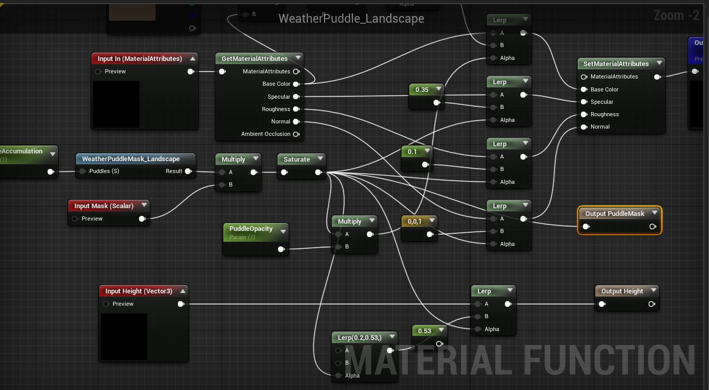Click the Output Height output pin
Image resolution: width=709 pixels, height=390 pixels.
652,304
